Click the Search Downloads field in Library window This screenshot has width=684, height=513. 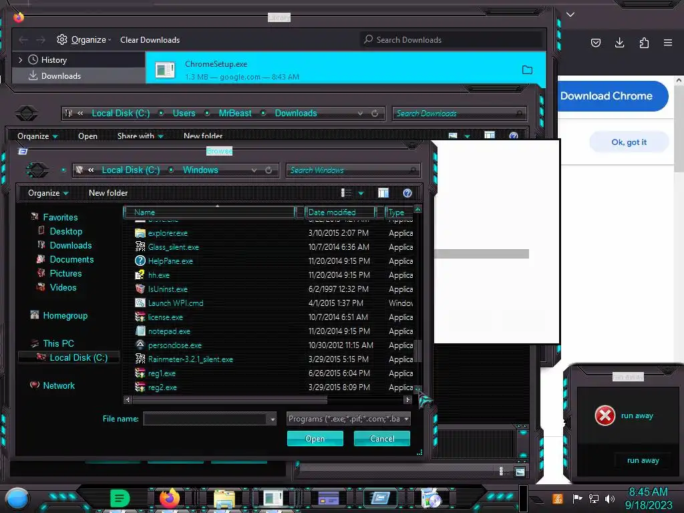(x=452, y=39)
